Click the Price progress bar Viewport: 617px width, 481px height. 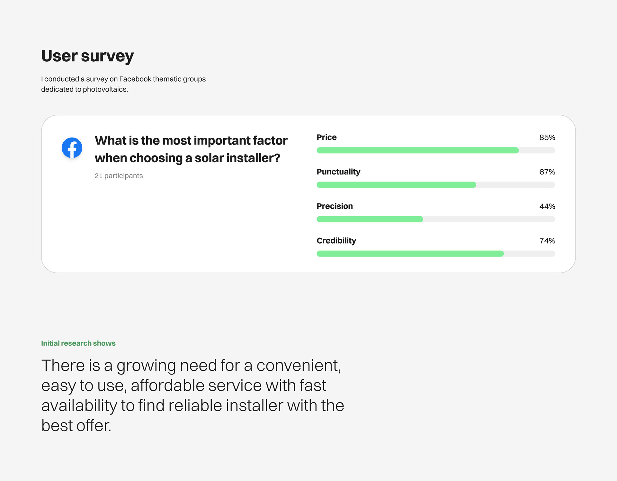tap(417, 150)
